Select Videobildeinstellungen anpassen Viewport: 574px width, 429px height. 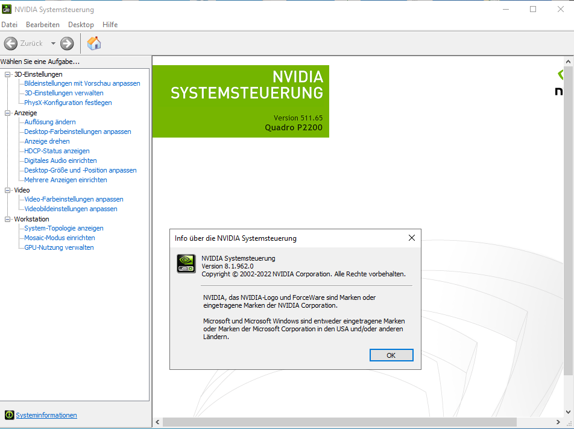[x=71, y=209]
